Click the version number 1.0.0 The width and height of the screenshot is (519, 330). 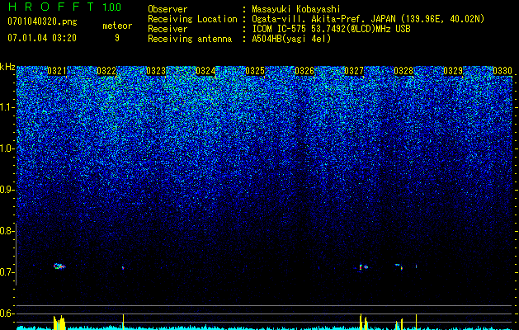pyautogui.click(x=111, y=7)
